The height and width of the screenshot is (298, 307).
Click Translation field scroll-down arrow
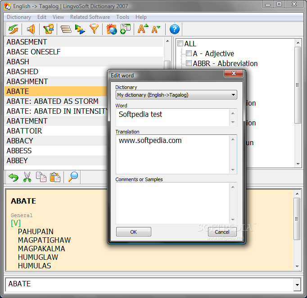(x=233, y=170)
